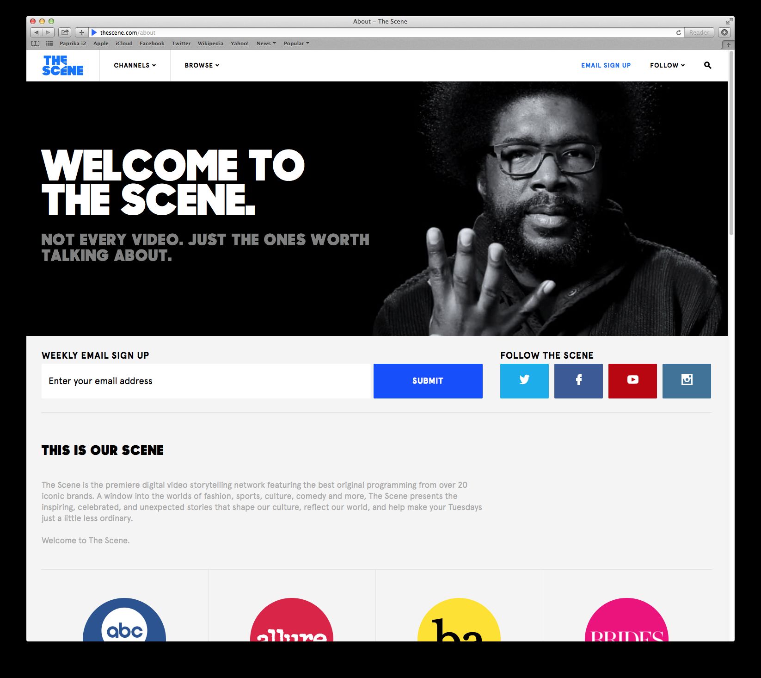Enter full screen with the arrows icon
761x678 pixels.
point(729,21)
